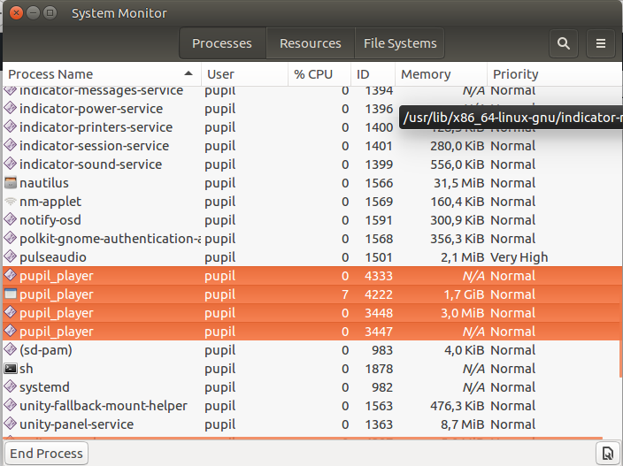Screen dimensions: 623x466
Task: Click the process properties icon at bottom right
Action: tap(607, 453)
